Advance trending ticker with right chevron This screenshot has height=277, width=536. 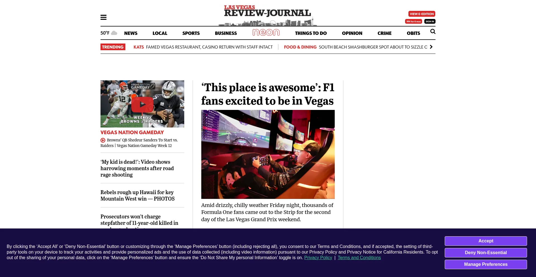(x=431, y=47)
